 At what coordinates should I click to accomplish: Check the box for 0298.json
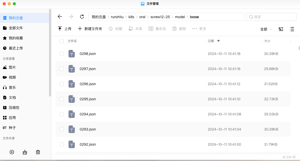[x=62, y=54]
